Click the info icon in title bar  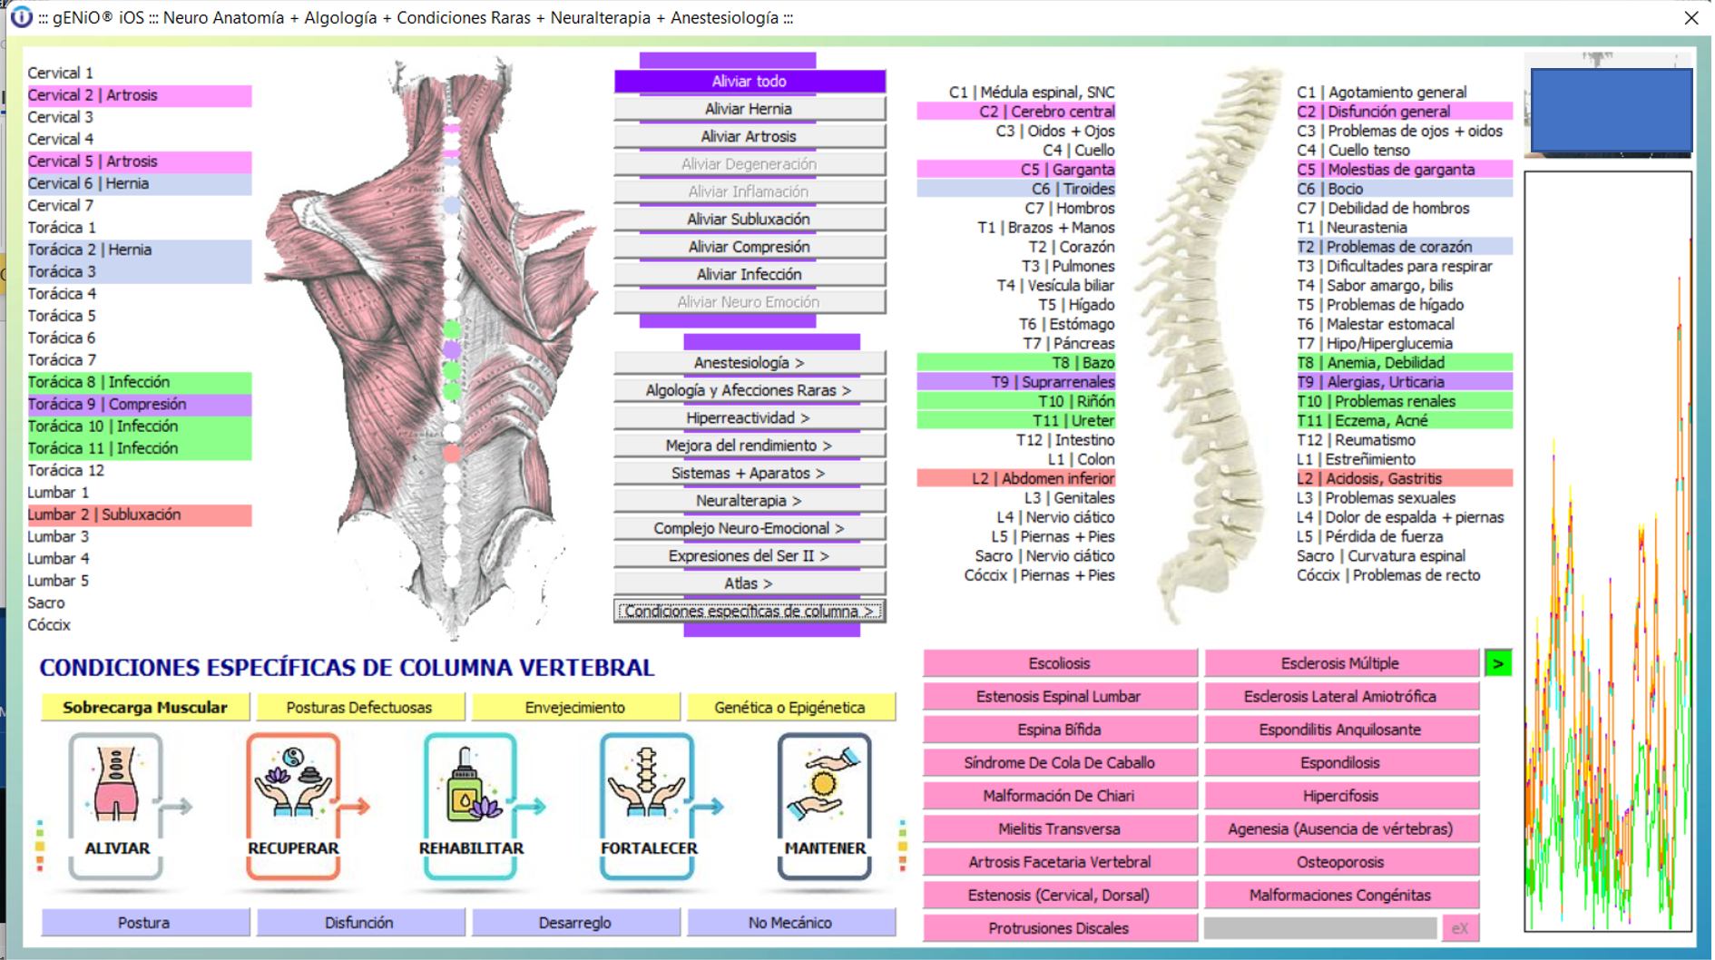20,17
